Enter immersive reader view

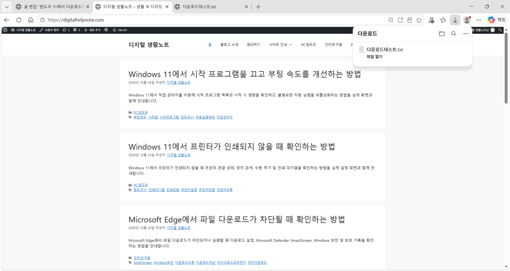pyautogui.click(x=410, y=20)
